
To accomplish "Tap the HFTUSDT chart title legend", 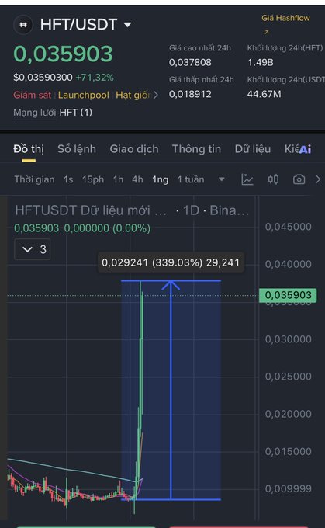I will 132,210.
